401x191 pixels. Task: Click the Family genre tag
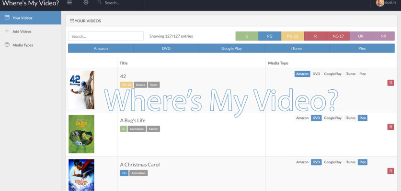tap(153, 129)
